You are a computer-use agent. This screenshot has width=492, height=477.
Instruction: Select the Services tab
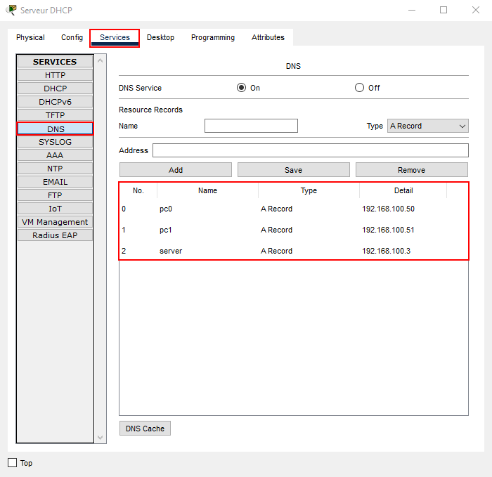pos(115,37)
